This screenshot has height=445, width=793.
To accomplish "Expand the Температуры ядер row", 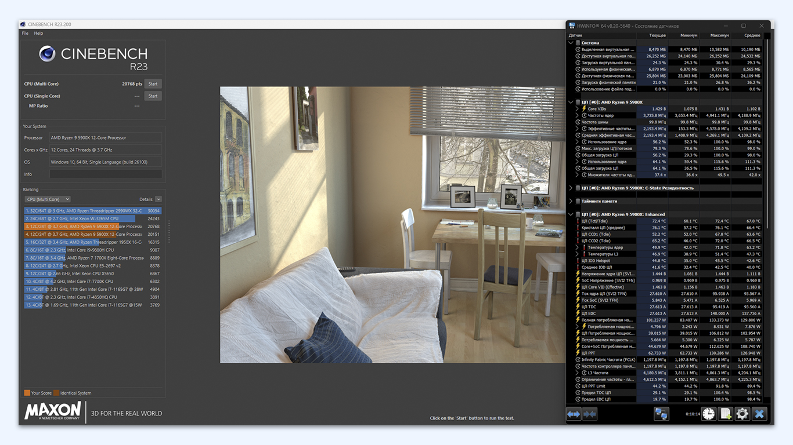I will 577,247.
